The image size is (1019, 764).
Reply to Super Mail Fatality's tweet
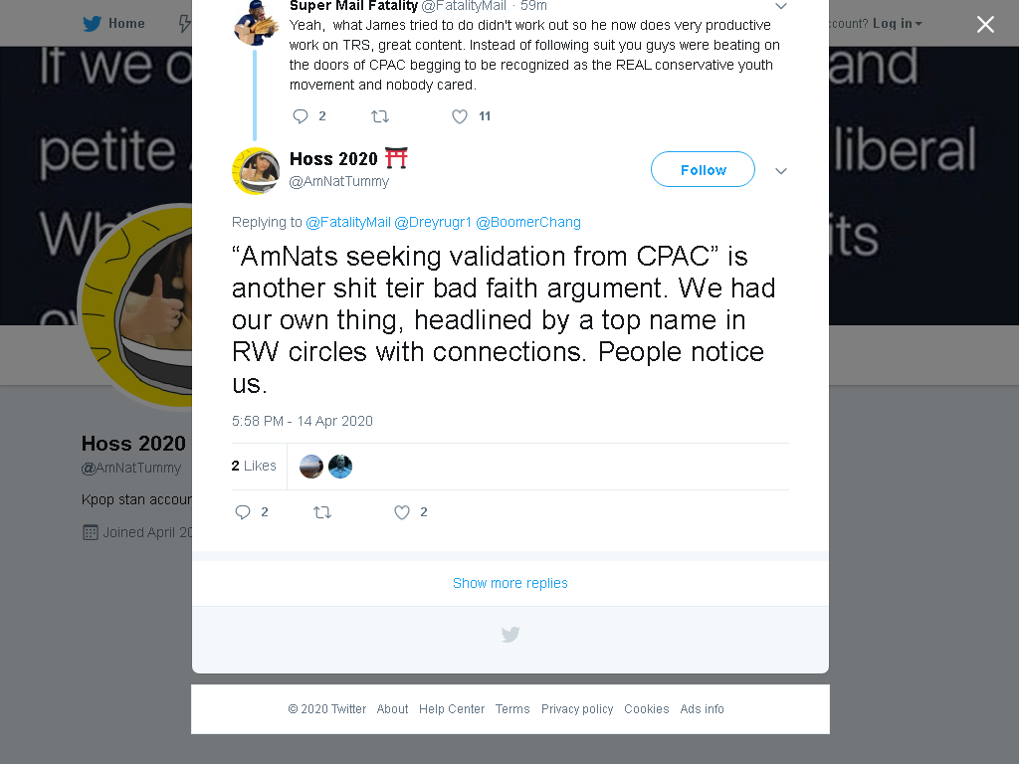pos(301,116)
